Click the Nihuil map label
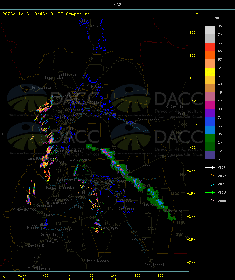 pyautogui.click(x=80, y=207)
